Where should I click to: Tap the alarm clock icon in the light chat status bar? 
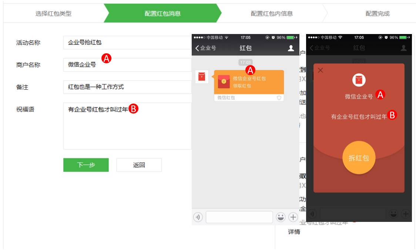pos(273,38)
